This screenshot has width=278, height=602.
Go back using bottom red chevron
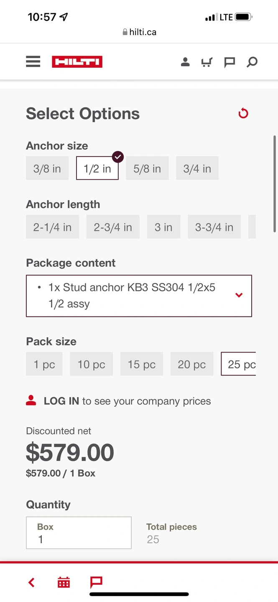(x=31, y=582)
